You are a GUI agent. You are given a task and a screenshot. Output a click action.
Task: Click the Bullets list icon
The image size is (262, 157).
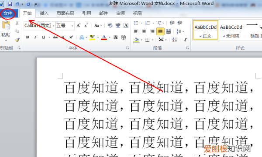[x=136, y=23]
